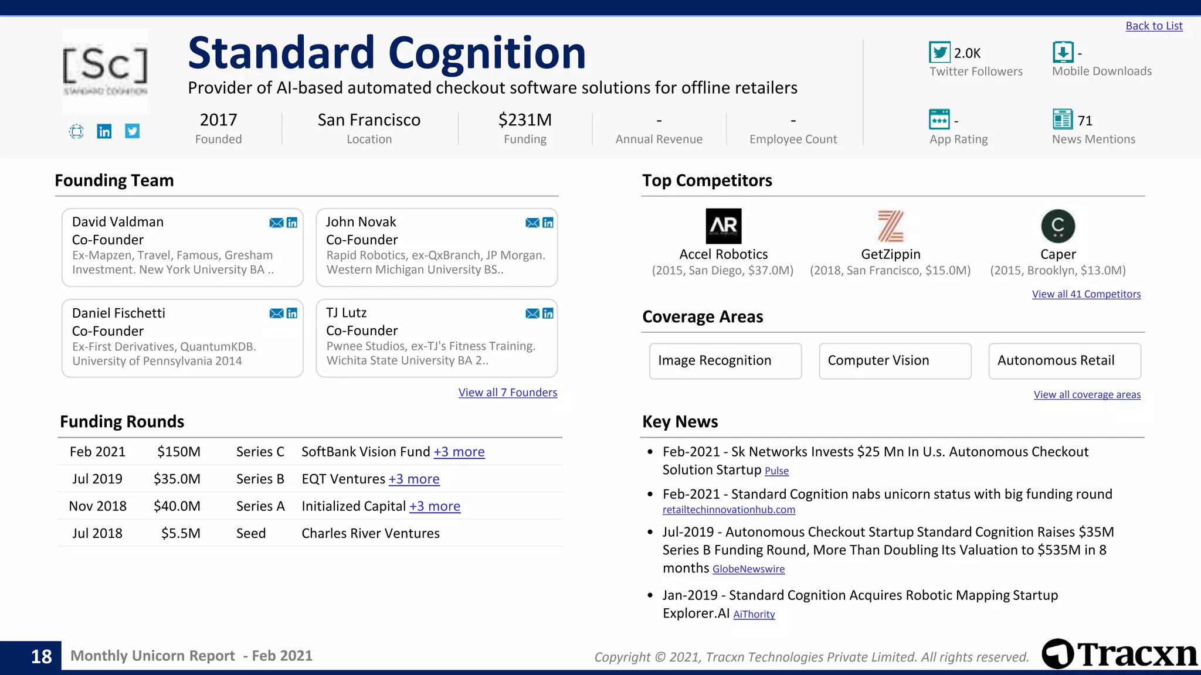This screenshot has height=675, width=1201.
Task: Expand +3 more investors for Series A
Action: [x=435, y=506]
